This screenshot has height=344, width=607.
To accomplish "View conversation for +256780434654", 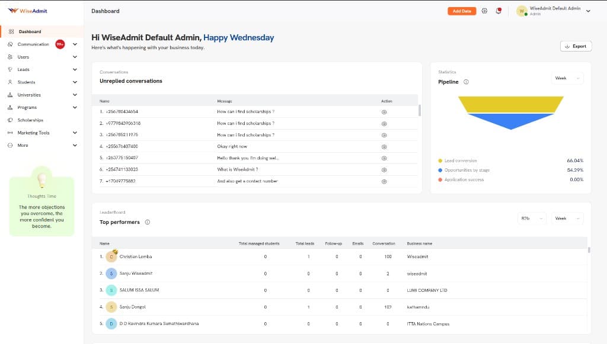I will click(384, 112).
